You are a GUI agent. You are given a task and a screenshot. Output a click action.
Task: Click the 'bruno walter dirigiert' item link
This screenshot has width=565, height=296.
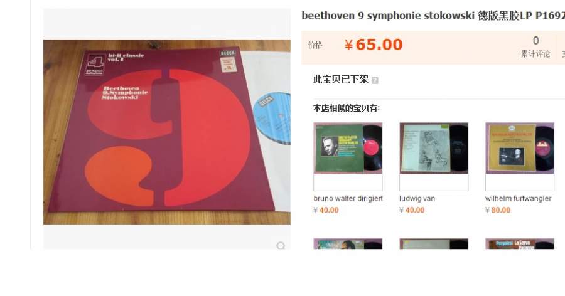coord(348,198)
